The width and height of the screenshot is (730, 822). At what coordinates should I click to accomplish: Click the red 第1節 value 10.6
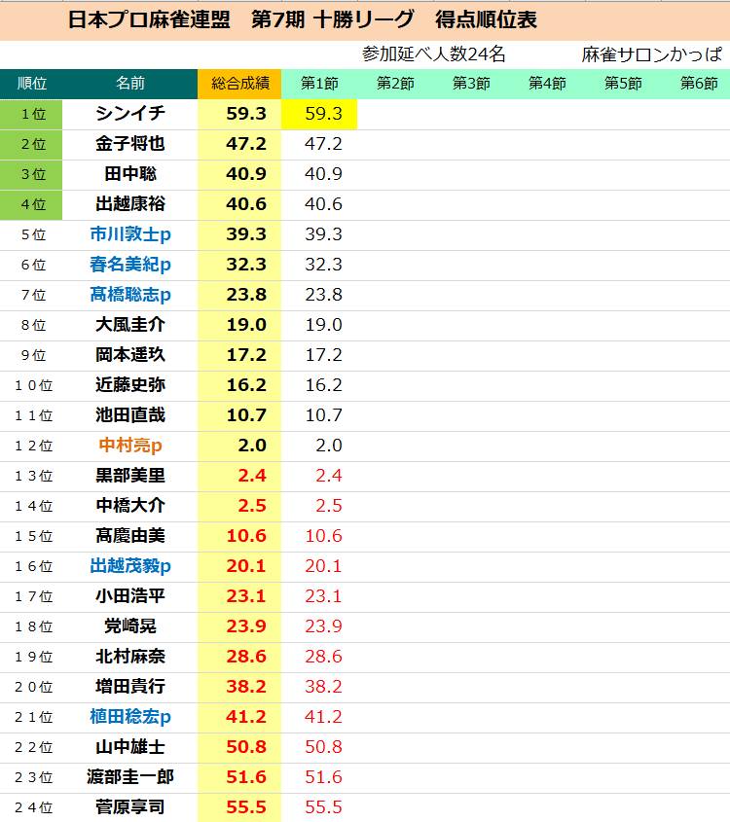pos(323,536)
